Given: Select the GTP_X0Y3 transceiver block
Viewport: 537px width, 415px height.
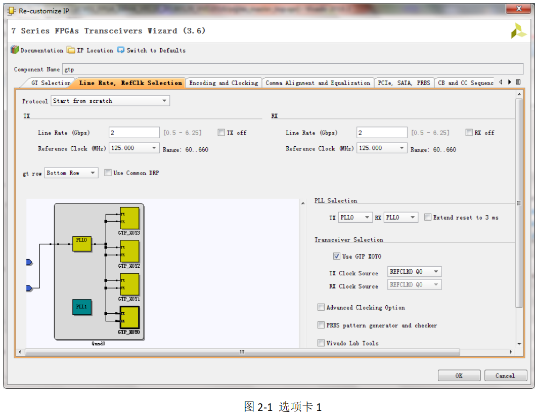Looking at the screenshot, I should click(x=129, y=218).
